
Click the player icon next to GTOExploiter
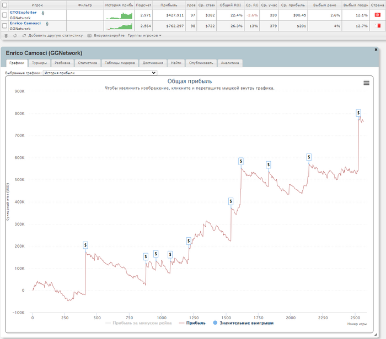(x=43, y=13)
